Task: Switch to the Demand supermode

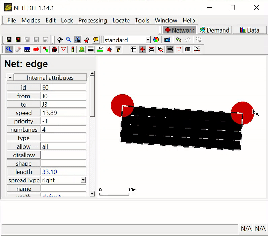Action: coord(215,30)
